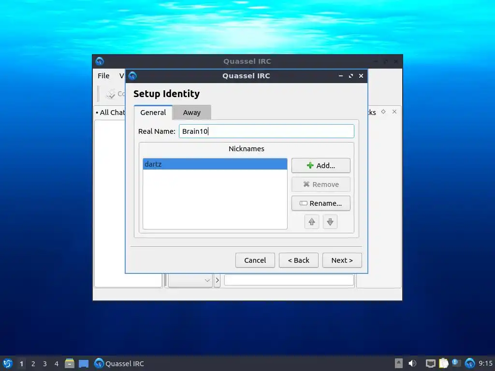This screenshot has height=371, width=495.
Task: Select the All Chats view header
Action: coord(110,112)
